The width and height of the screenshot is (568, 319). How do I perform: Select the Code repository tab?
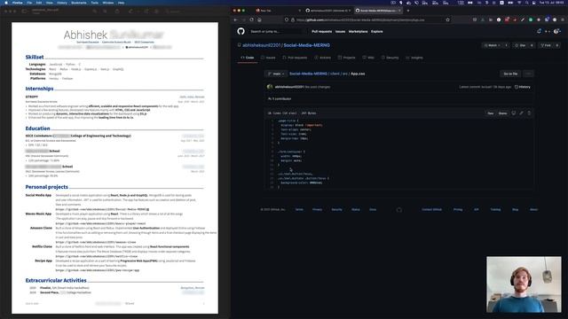tap(248, 58)
